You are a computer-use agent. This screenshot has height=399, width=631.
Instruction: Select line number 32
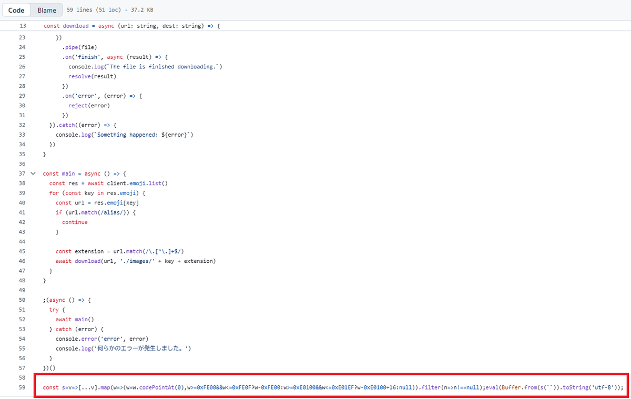[x=22, y=125]
